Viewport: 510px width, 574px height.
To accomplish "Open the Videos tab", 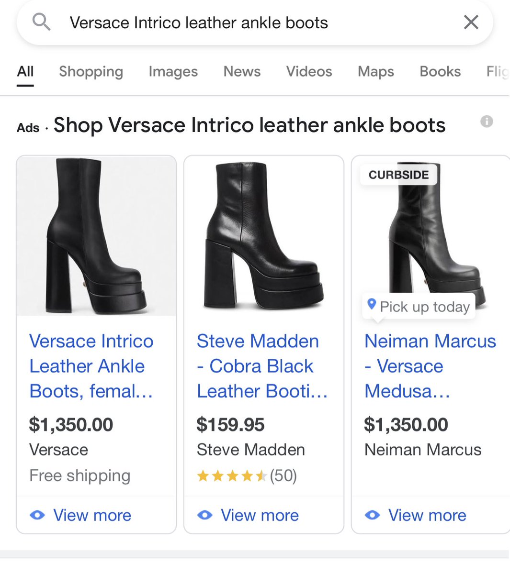I will click(309, 71).
